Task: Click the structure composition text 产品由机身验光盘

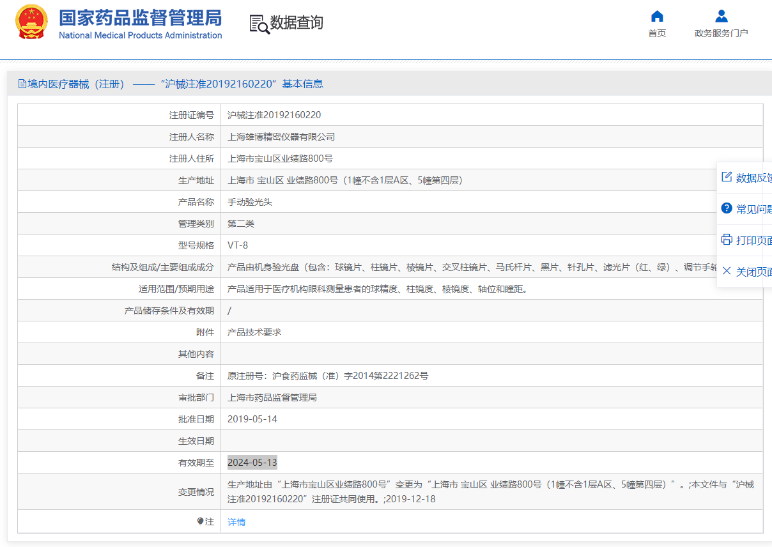Action: 472,267
